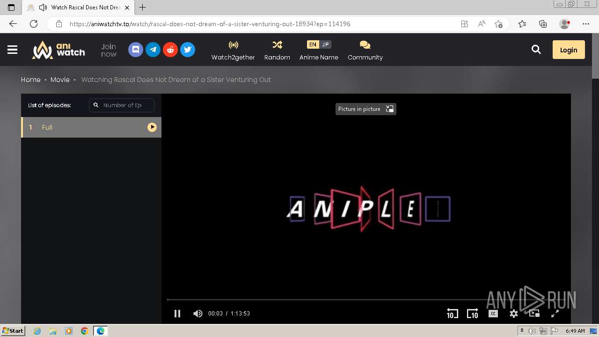Launch Chrome from taskbar
The image size is (599, 337).
click(x=85, y=331)
